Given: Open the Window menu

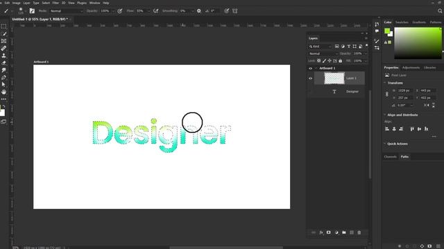Looking at the screenshot, I should pyautogui.click(x=94, y=3).
